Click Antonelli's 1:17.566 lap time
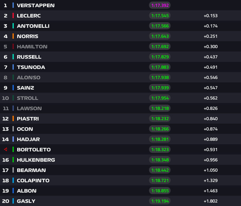 click(160, 26)
